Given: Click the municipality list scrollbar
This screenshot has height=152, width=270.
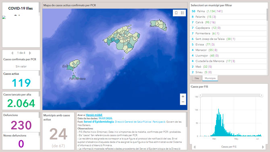Looking at the screenshot, I should click(267, 15).
